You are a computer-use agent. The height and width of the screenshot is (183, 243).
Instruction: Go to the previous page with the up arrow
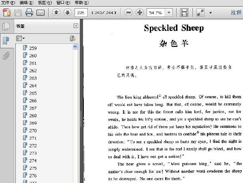click(x=56, y=13)
